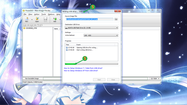Image resolution: width=187 pixels, height=105 pixels.
Task: Open 'How to Setup Windows 7 / Vista' link
Action: coord(83,68)
